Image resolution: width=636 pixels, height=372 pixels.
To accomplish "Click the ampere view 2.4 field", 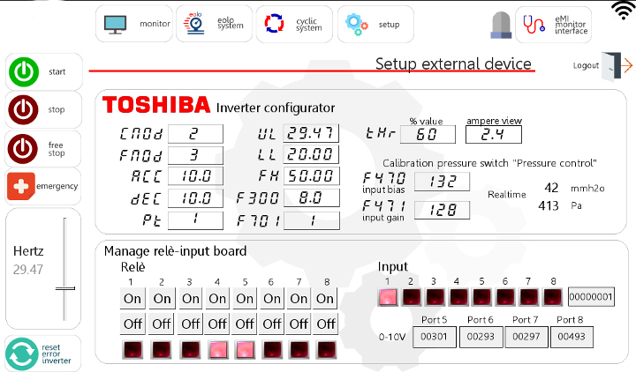I will tap(494, 134).
